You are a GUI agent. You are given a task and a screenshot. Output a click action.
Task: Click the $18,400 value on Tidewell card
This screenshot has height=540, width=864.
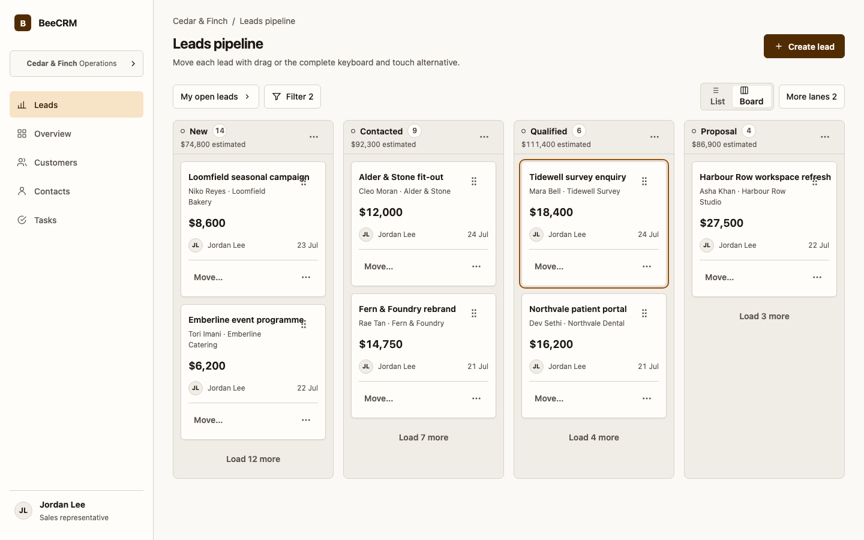pos(551,212)
